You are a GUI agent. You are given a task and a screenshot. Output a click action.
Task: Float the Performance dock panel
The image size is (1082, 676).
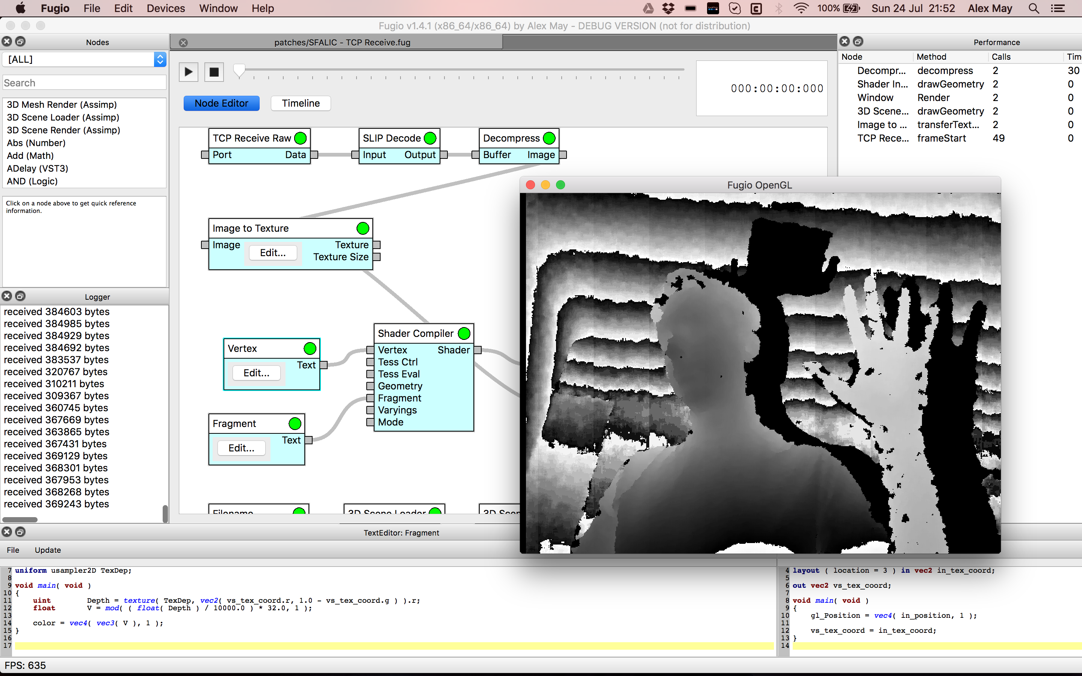(x=858, y=42)
